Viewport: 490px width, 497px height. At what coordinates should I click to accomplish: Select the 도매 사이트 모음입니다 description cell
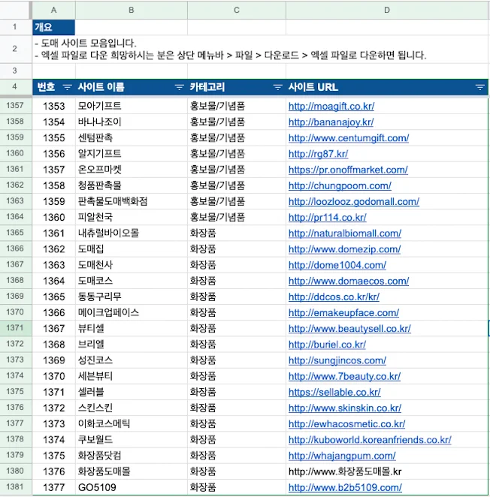pyautogui.click(x=260, y=49)
